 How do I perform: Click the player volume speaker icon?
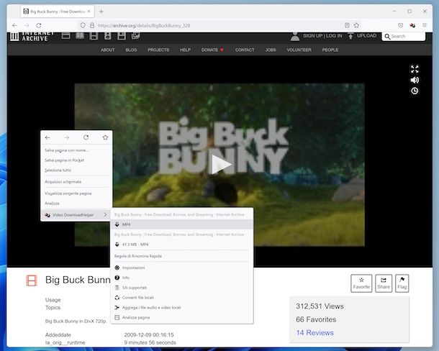(x=415, y=80)
